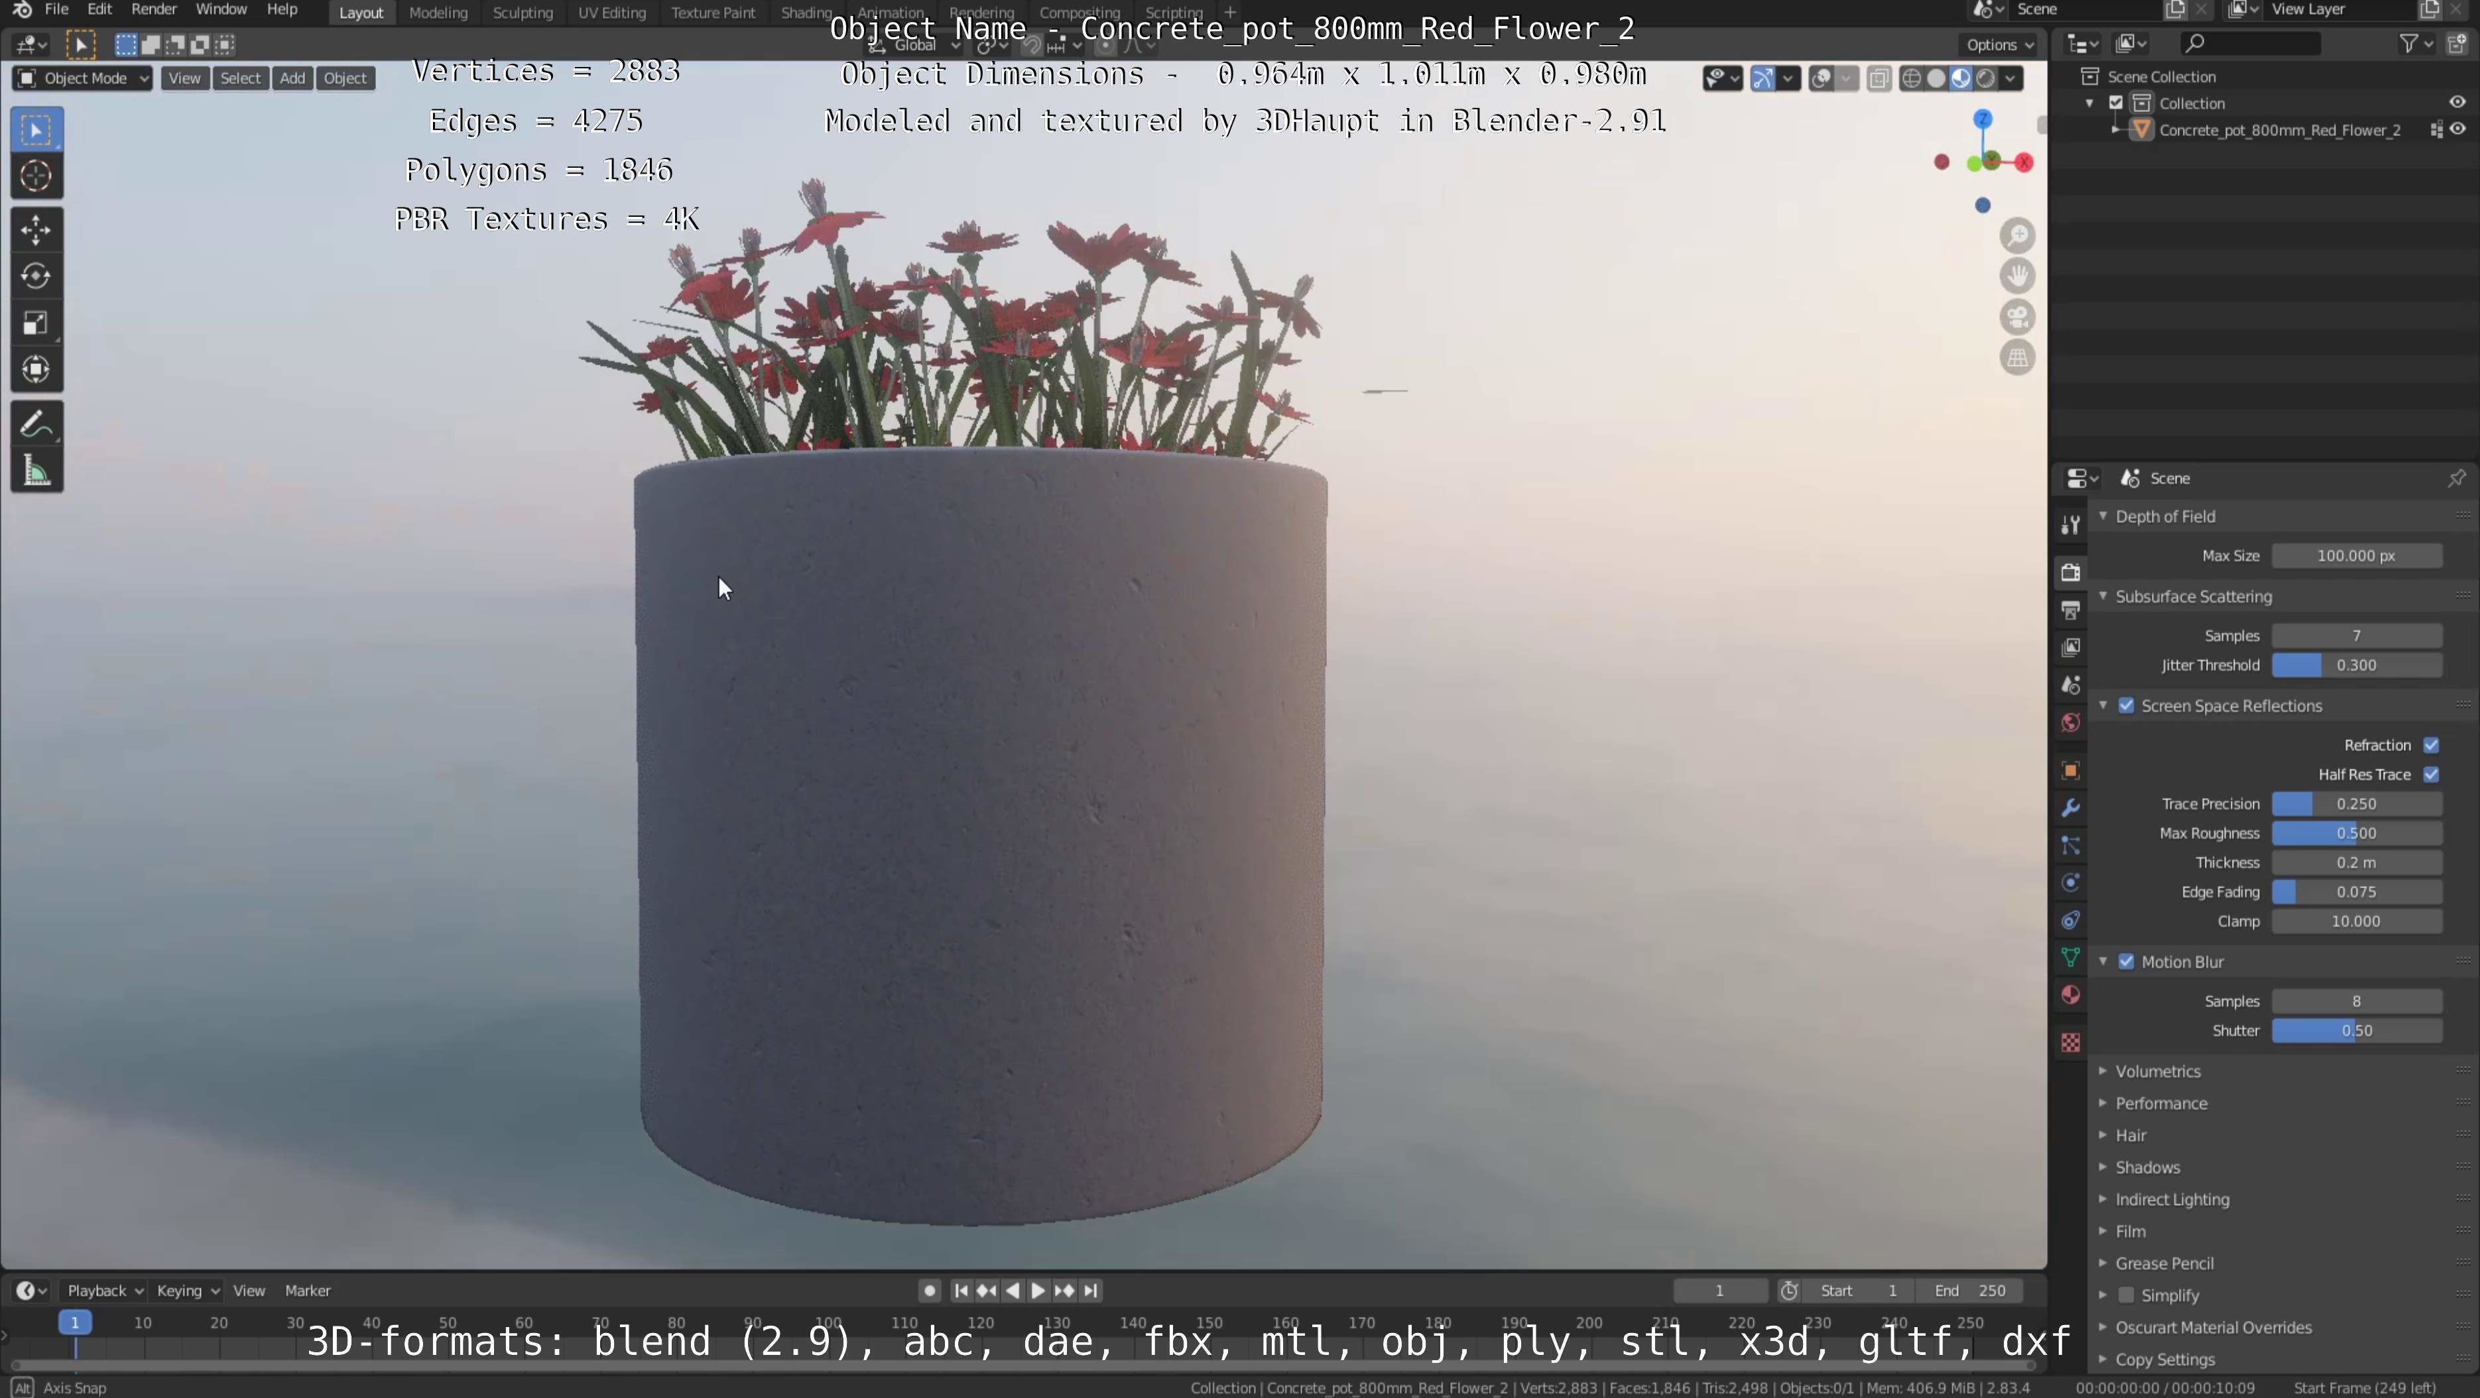Toggle Half Res Trace checkbox
This screenshot has height=1398, width=2480.
[2431, 774]
